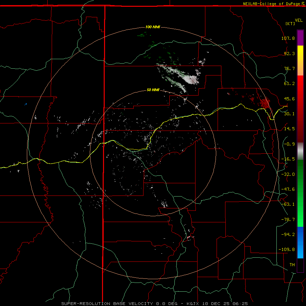Click the large gray echo cluster north of the radar

[x=190, y=79]
